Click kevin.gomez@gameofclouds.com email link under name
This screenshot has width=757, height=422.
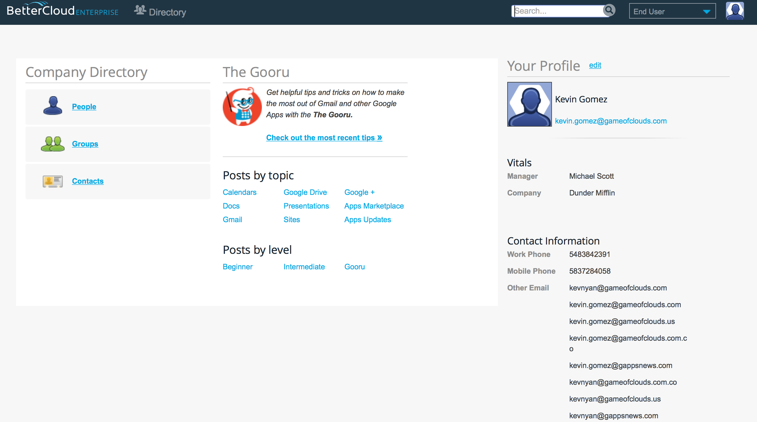tap(611, 121)
